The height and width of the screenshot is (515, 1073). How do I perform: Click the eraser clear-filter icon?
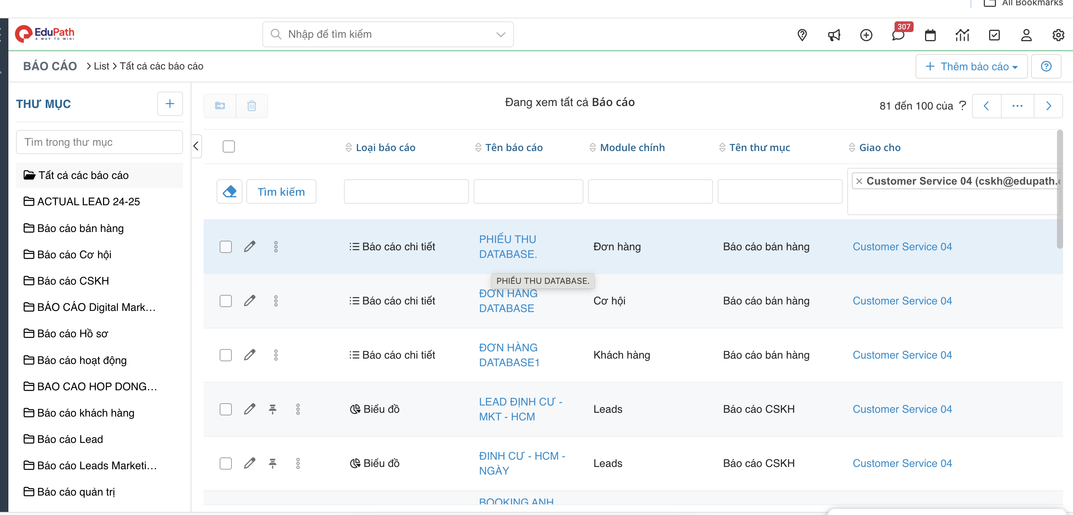(230, 192)
